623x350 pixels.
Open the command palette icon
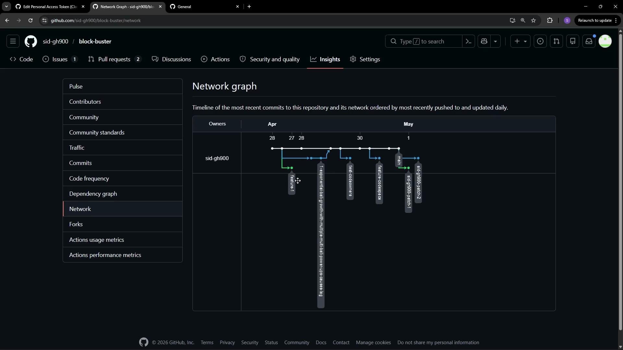[x=468, y=41]
